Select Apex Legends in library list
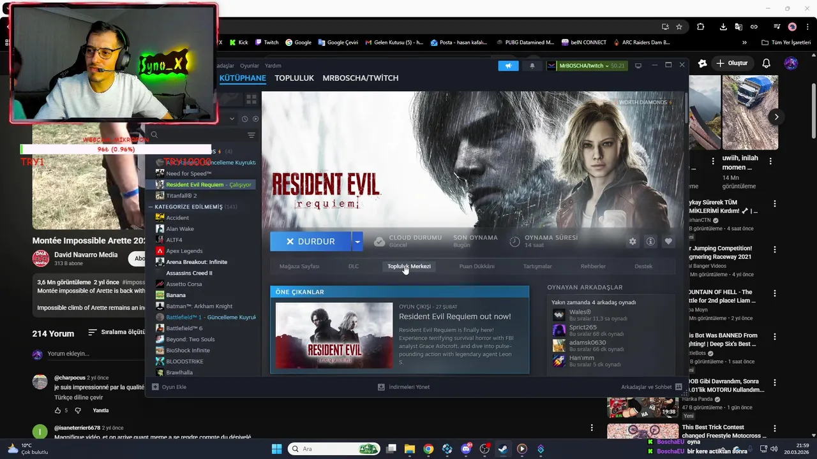This screenshot has width=817, height=459. [184, 251]
